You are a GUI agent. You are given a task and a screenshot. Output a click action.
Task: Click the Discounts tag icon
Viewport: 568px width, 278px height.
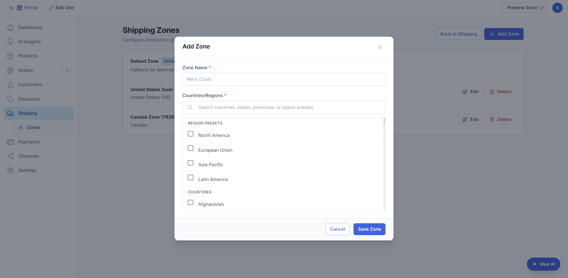(x=10, y=99)
